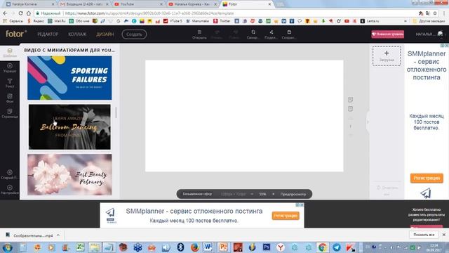Viewport: 449px width, 253px height.
Task: Click browser back arrow
Action: click(x=5, y=13)
